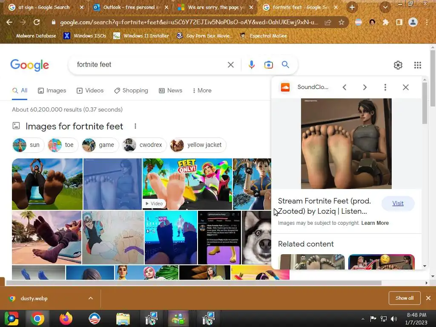
Task: Click the volume icon in system tray
Action: tap(394, 318)
